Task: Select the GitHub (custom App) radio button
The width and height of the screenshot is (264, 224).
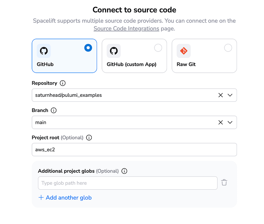Action: [x=158, y=48]
